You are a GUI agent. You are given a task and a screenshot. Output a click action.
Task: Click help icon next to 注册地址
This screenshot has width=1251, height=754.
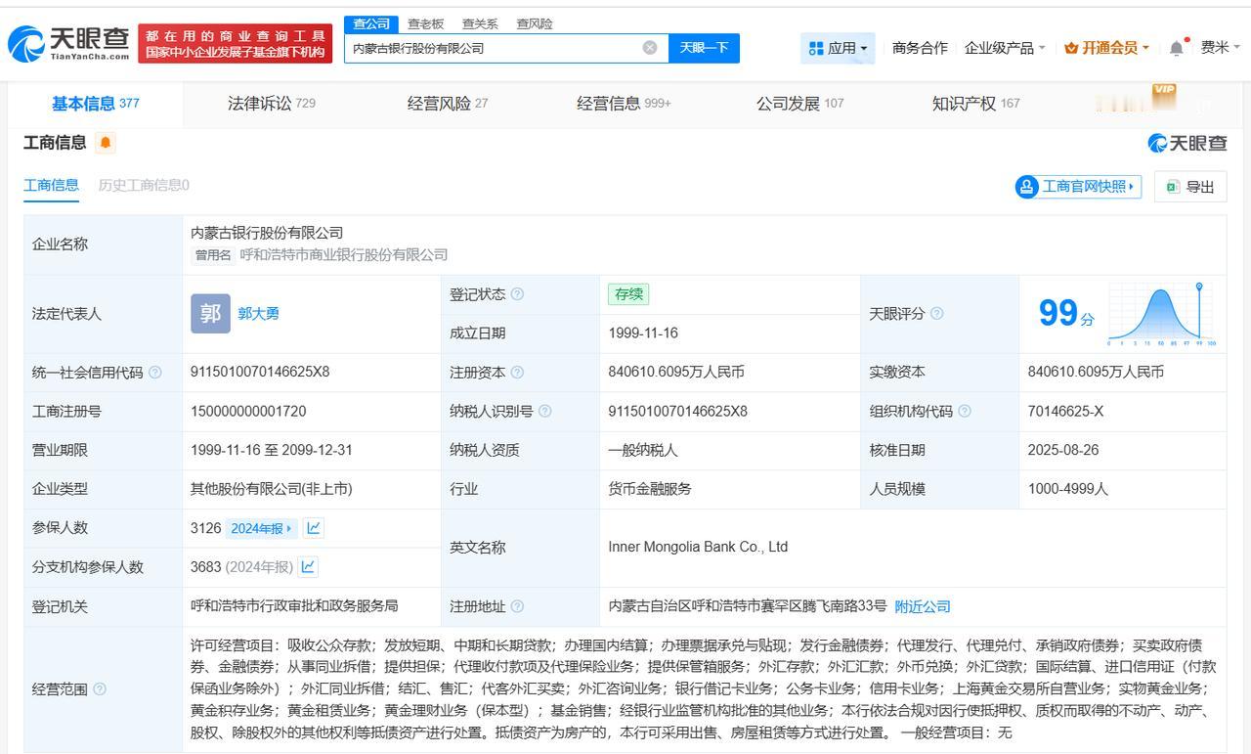point(517,606)
